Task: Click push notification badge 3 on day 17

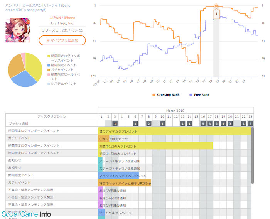Action: 210,123
